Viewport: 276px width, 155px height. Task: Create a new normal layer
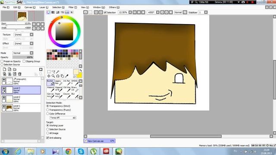tap(4, 69)
